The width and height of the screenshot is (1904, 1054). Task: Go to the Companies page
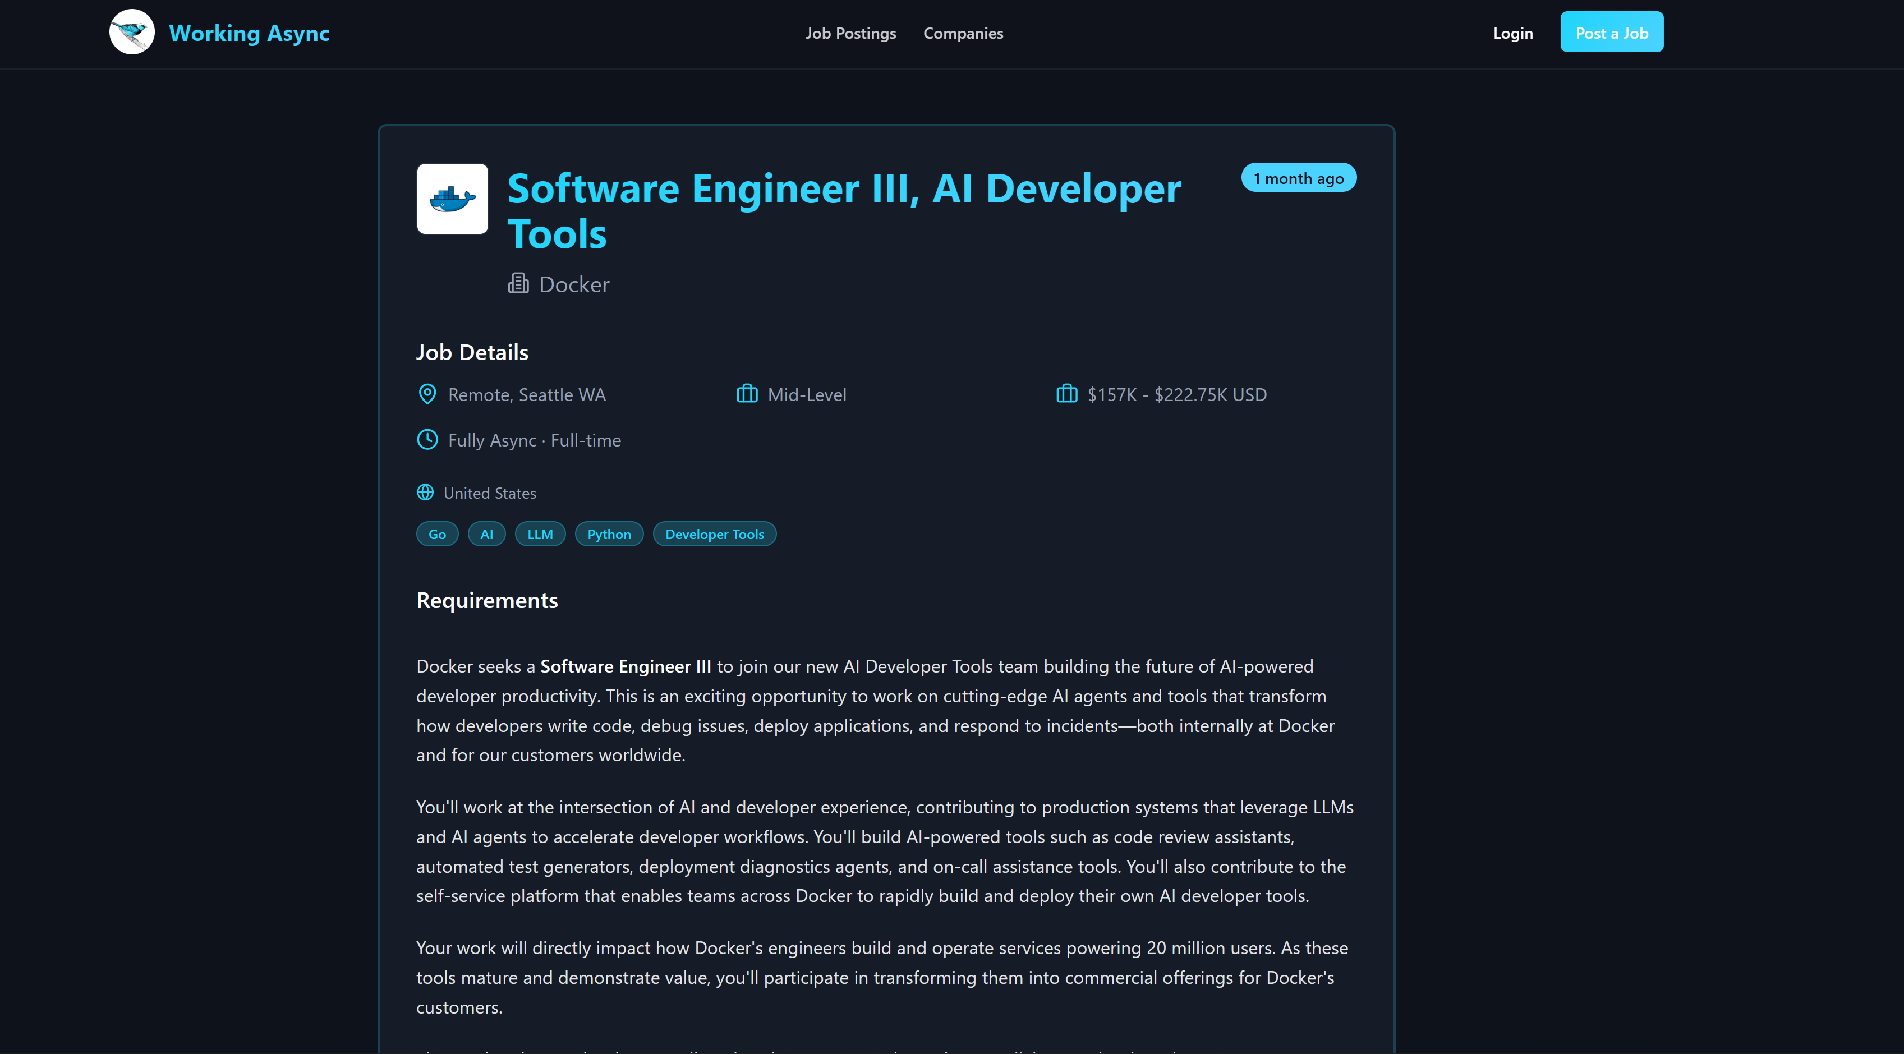click(963, 33)
